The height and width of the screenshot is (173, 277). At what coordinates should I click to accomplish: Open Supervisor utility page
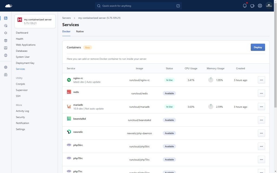tap(22, 90)
